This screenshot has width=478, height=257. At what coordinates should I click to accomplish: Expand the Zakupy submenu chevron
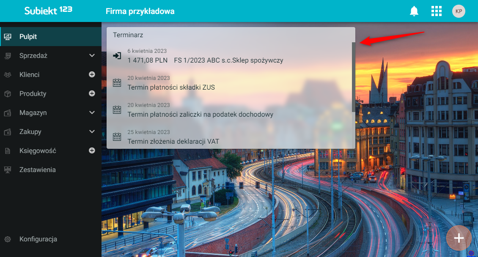coord(92,131)
